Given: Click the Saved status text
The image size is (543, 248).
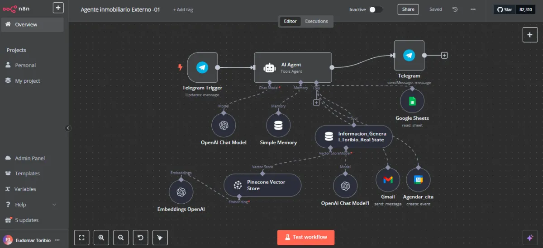Looking at the screenshot, I should (x=436, y=9).
